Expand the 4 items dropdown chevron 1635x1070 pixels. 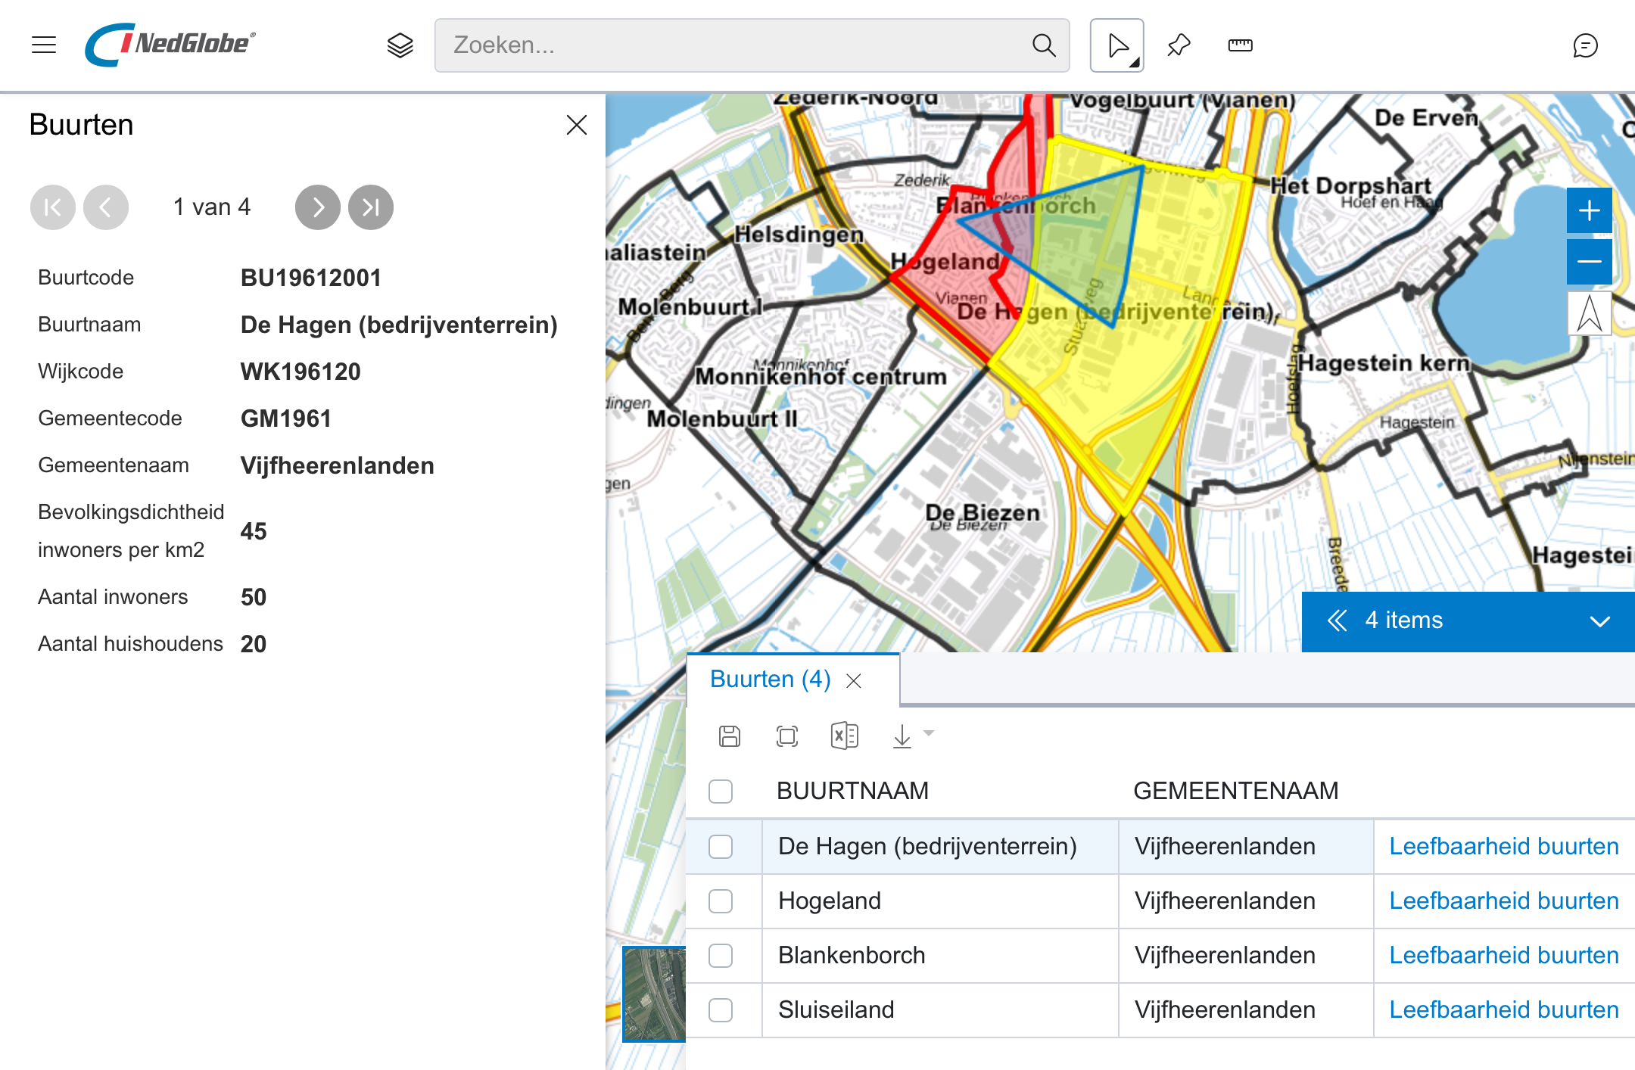(1599, 621)
